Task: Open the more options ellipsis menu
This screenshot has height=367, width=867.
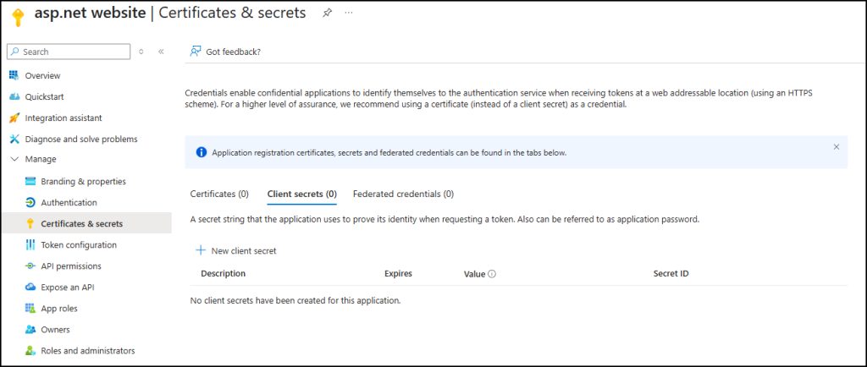Action: pyautogui.click(x=349, y=14)
